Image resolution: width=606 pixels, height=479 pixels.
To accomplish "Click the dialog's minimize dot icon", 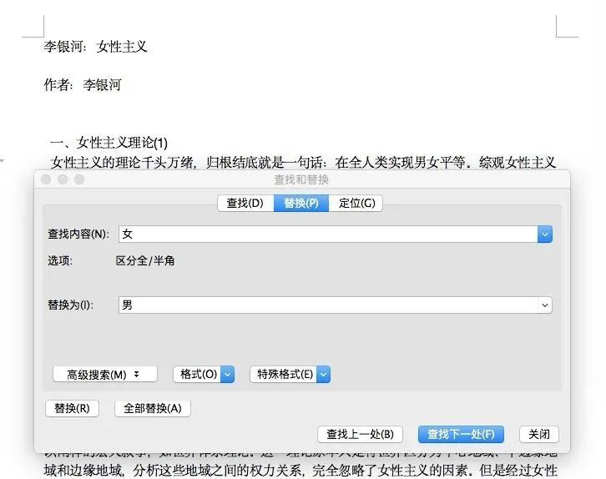I will pos(63,179).
